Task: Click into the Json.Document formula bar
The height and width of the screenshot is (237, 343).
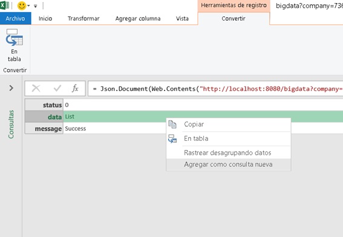Action: point(215,88)
